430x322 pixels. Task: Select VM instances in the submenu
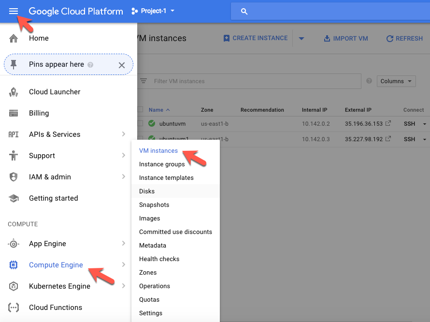click(158, 151)
